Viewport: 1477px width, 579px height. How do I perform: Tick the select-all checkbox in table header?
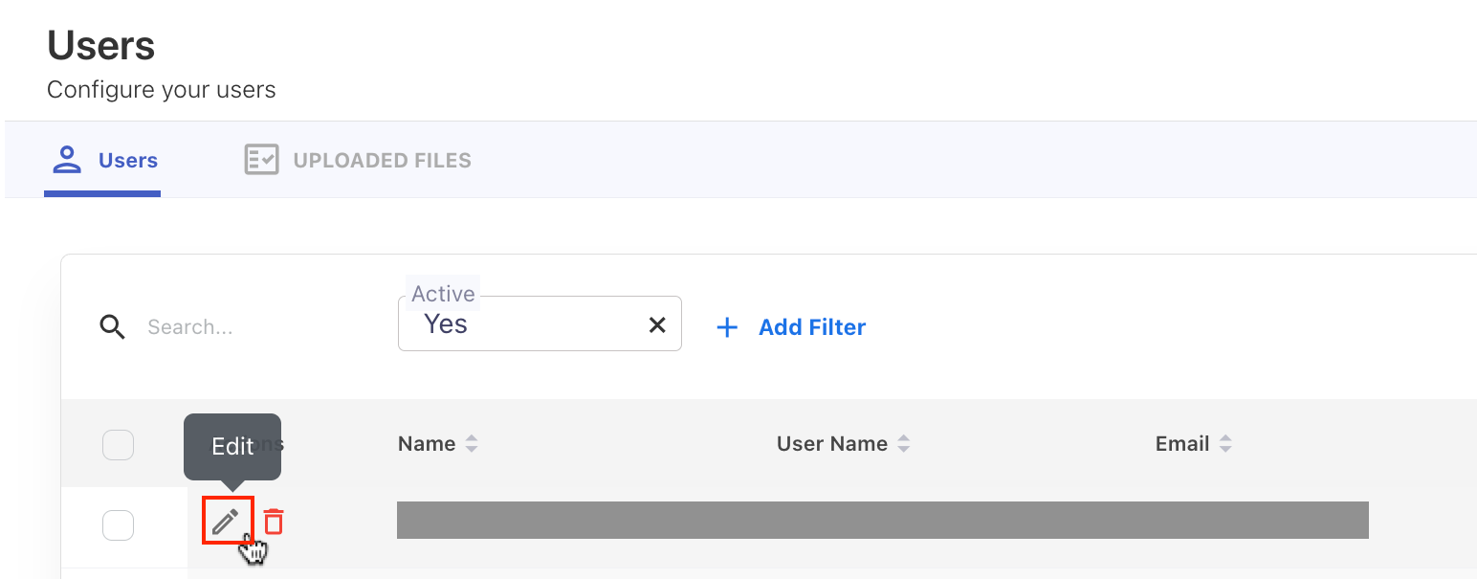pos(119,445)
